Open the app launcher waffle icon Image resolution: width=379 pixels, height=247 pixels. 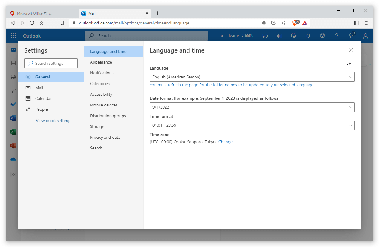tap(13, 36)
